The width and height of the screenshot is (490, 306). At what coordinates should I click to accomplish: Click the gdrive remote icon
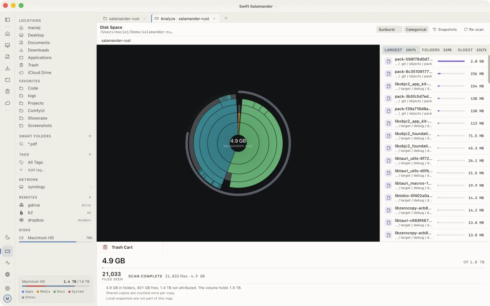21,205
